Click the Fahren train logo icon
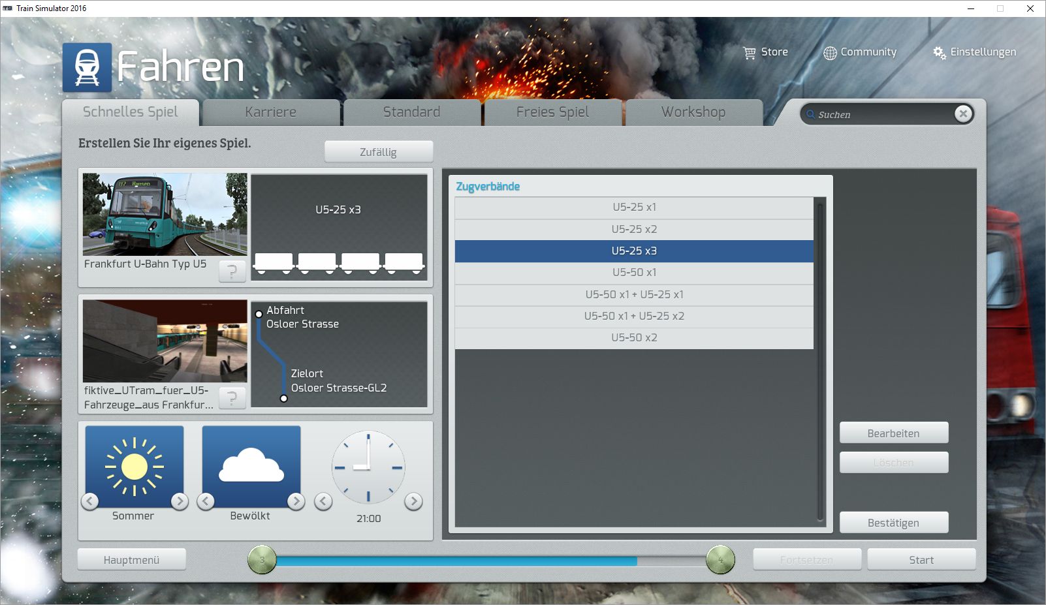The image size is (1046, 605). click(87, 68)
